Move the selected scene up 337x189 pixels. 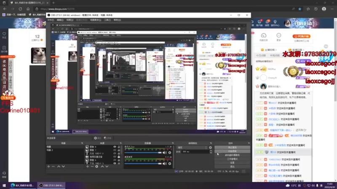click(59, 166)
